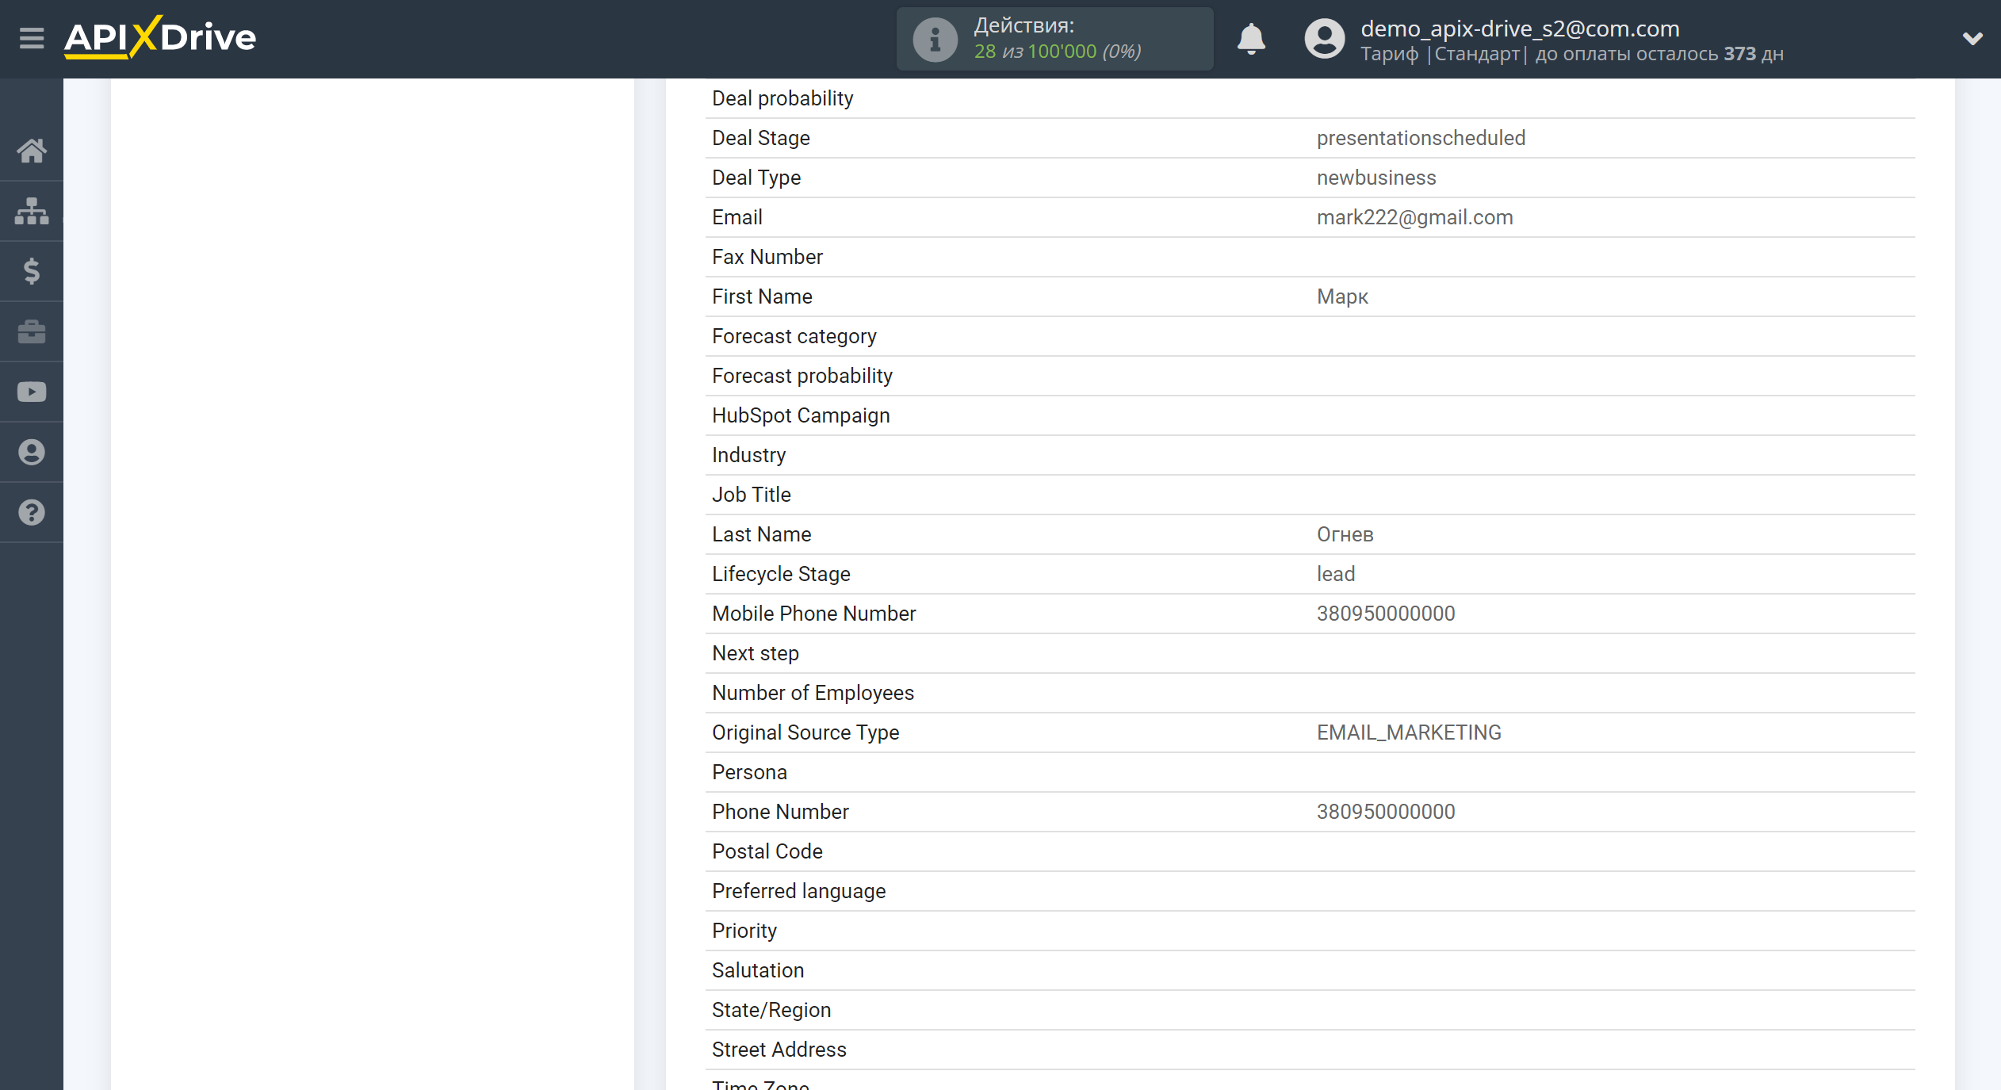The width and height of the screenshot is (2001, 1090).
Task: Click the Forecast probability row
Action: 1310,376
